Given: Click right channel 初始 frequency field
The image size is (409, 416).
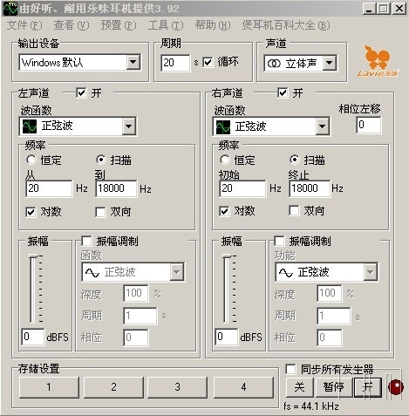Looking at the screenshot, I should click(242, 188).
